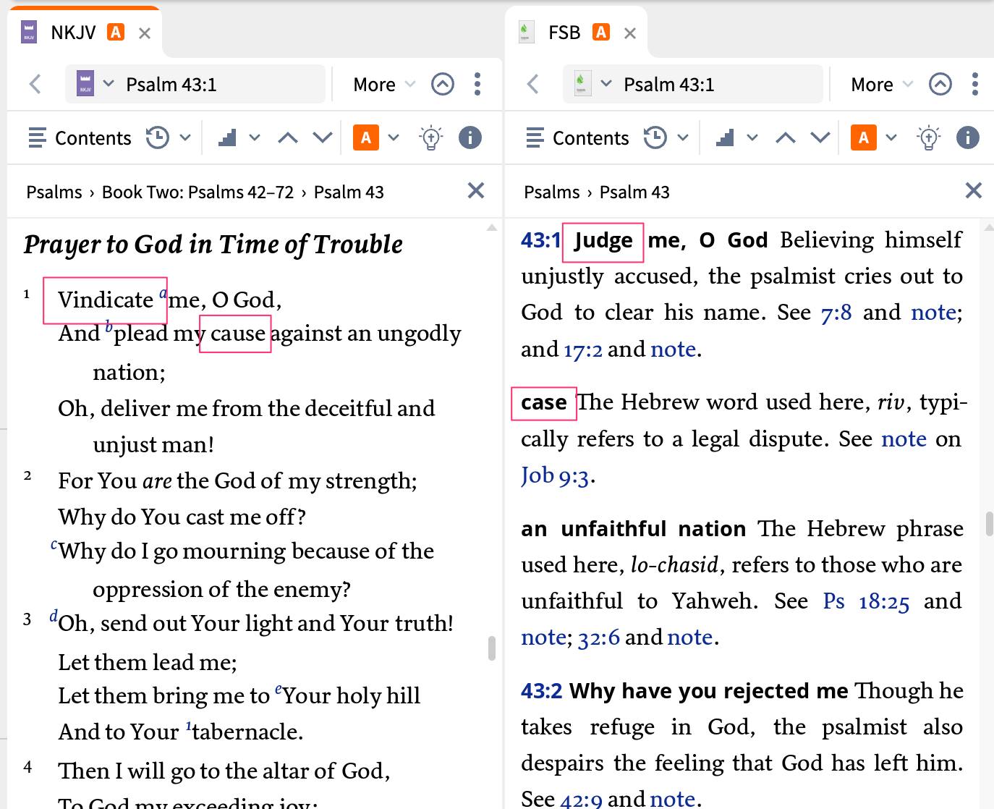Screen dimensions: 994x809
Task: Open footnote d before 'Oh, send out'
Action: [x=54, y=617]
